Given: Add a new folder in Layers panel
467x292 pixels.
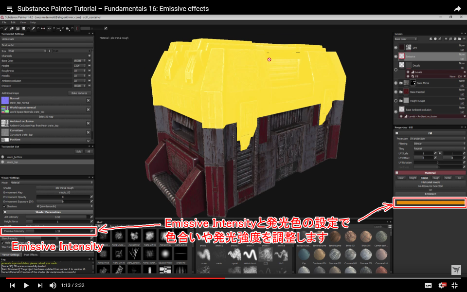Looking at the screenshot, I should coord(460,39).
